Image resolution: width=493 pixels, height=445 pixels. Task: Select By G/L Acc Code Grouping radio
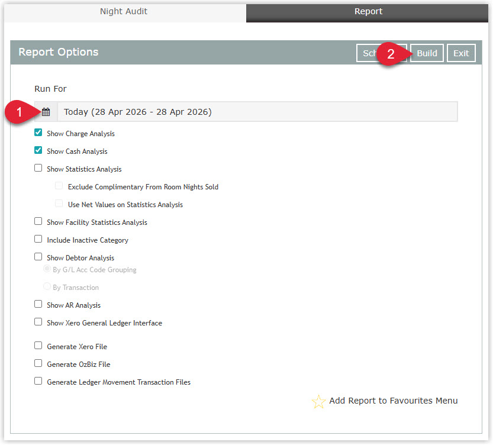[47, 269]
